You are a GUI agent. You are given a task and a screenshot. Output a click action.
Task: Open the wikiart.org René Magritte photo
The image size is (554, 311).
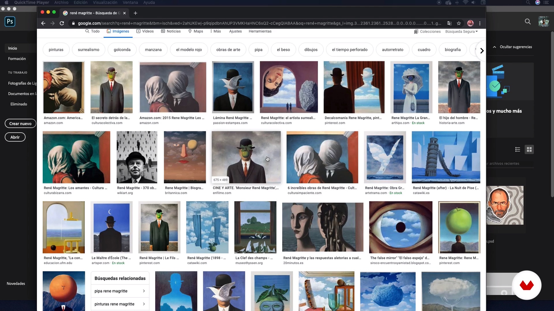[137, 157]
